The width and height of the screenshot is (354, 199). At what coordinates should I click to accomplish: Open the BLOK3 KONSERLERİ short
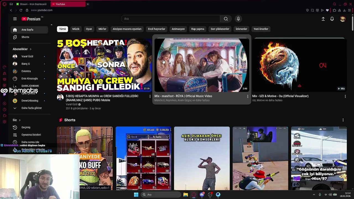202,158
